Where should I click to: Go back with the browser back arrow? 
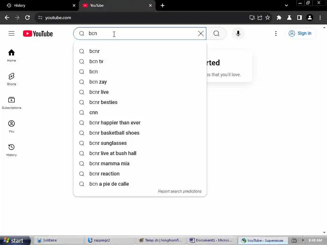click(x=7, y=18)
